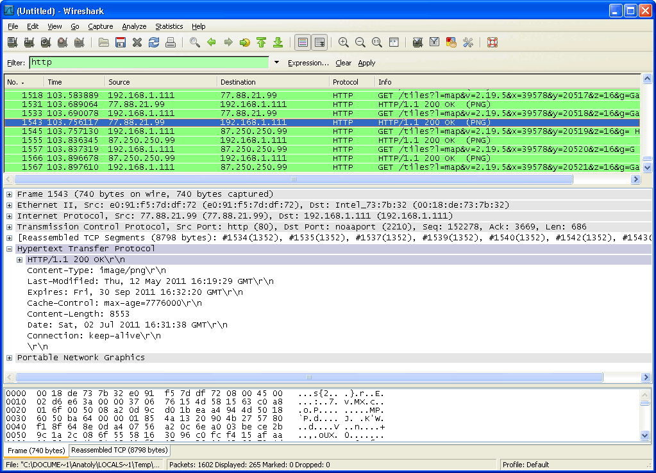Collapse the Hypertext Transfer Protocol section
This screenshot has width=656, height=473.
[10, 249]
